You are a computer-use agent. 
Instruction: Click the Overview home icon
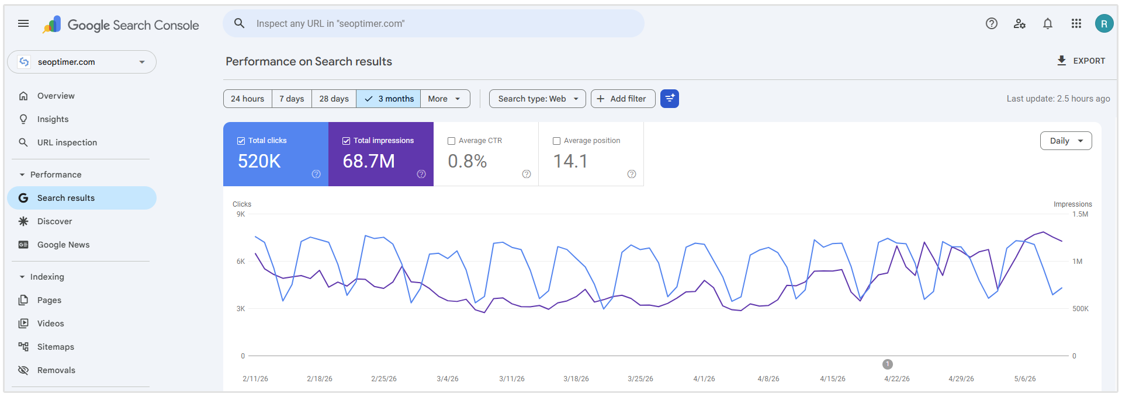point(23,96)
